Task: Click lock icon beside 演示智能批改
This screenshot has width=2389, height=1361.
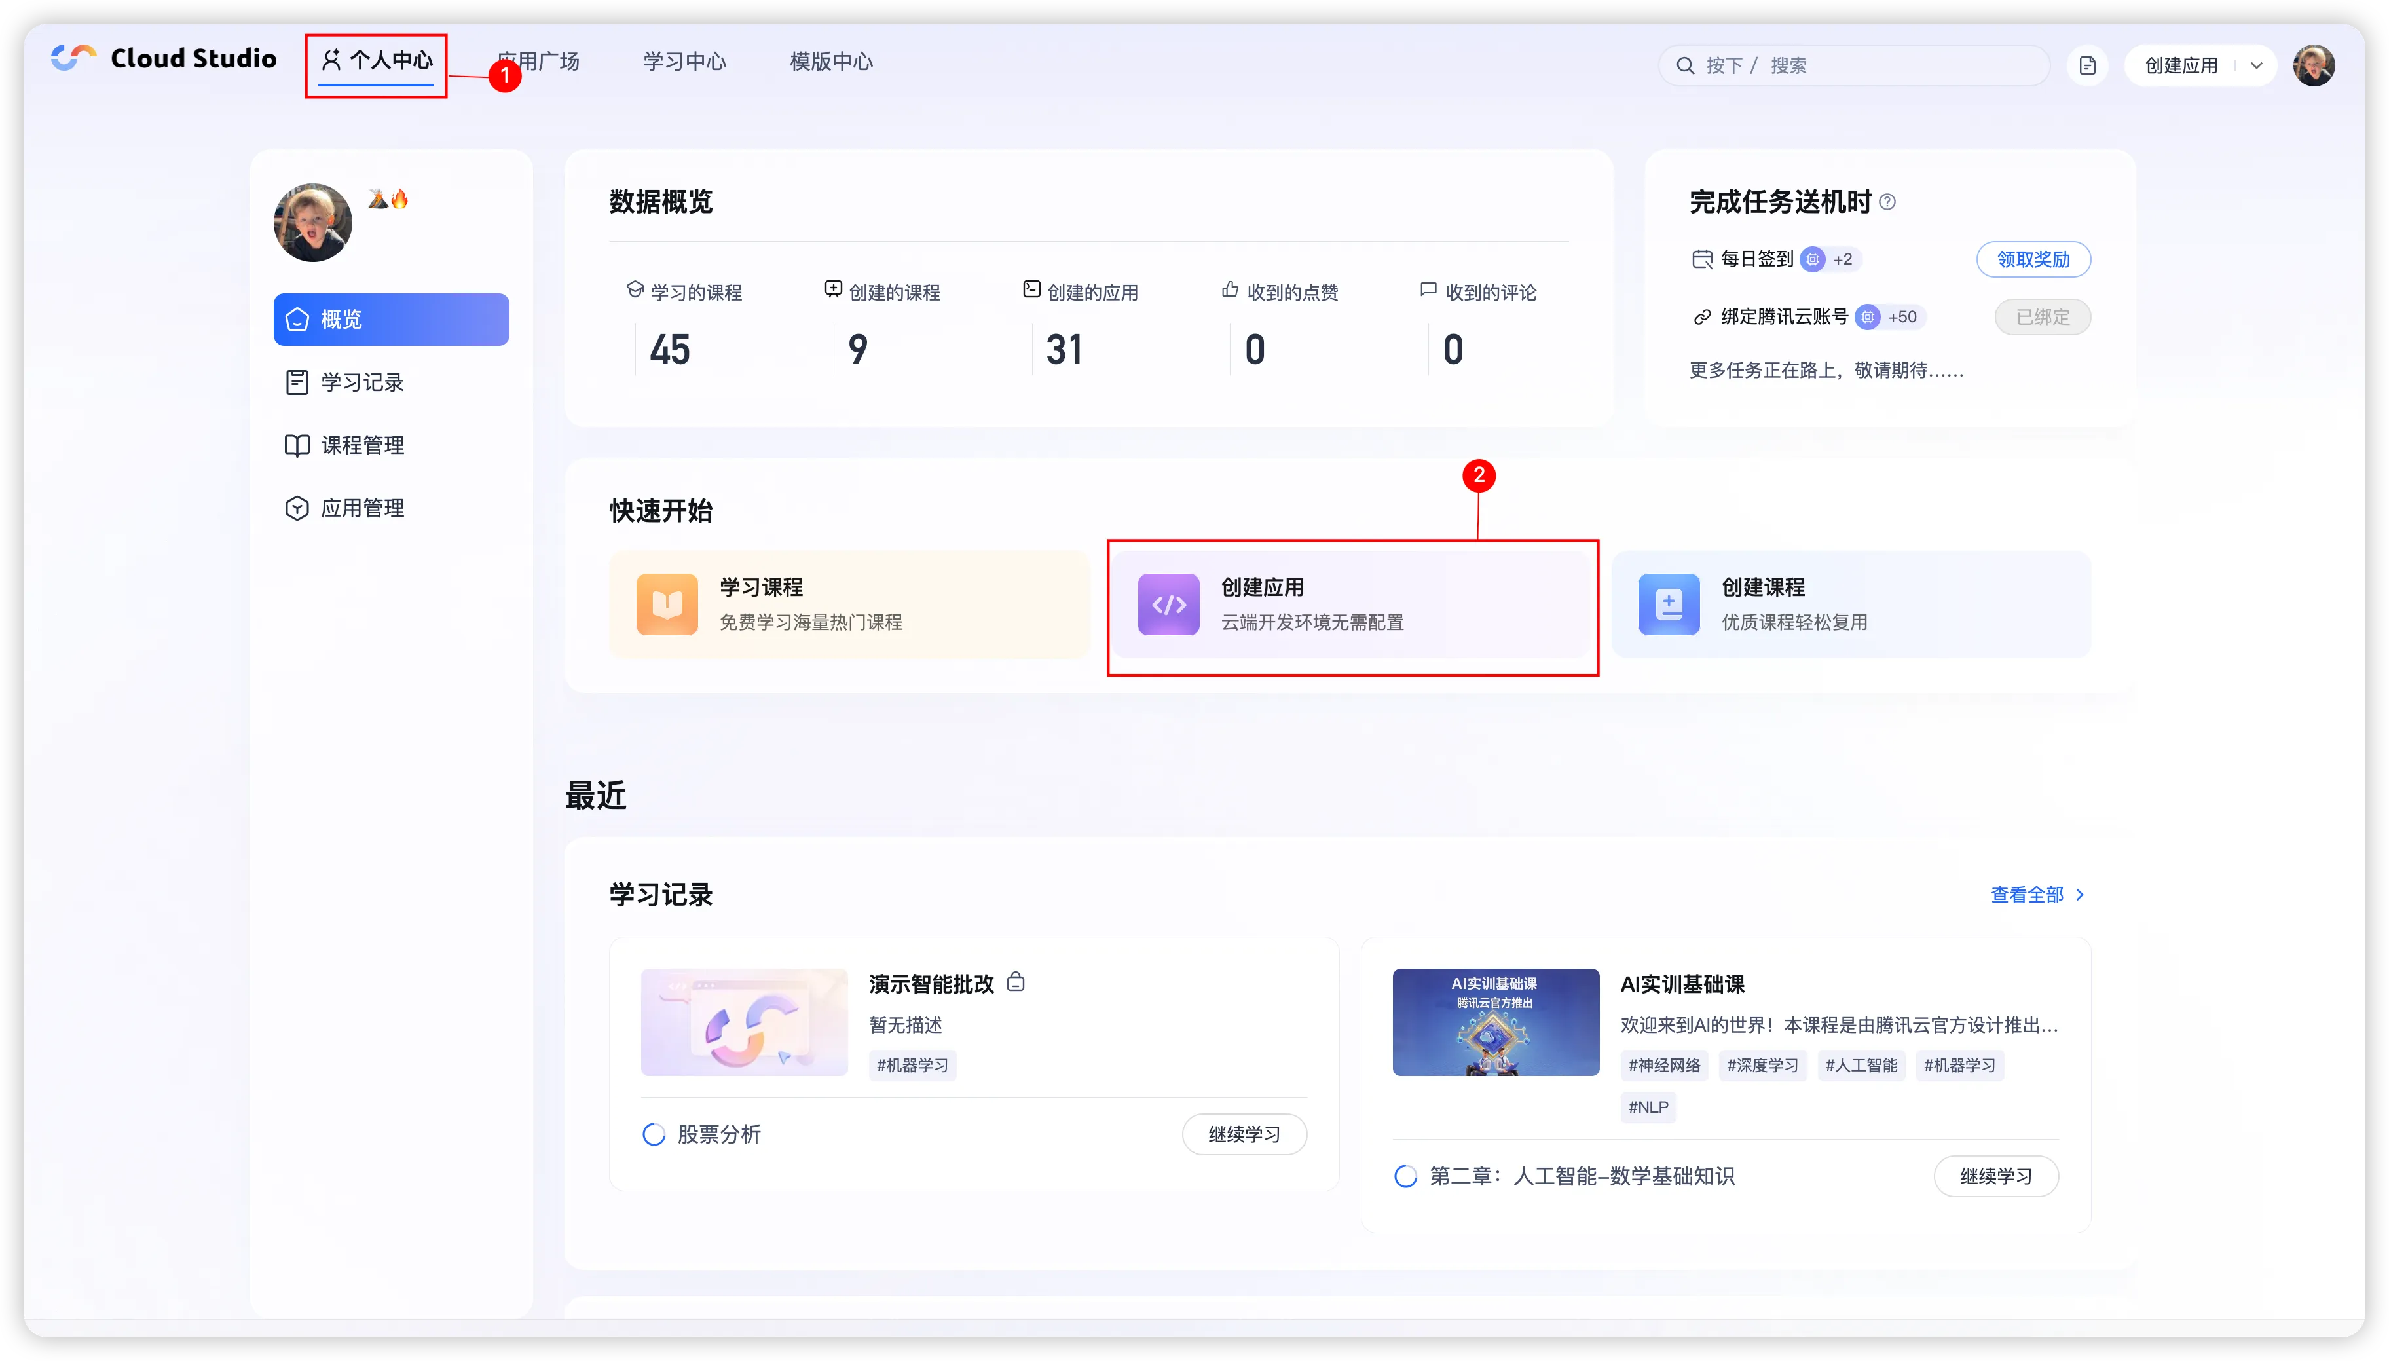Action: (1016, 982)
